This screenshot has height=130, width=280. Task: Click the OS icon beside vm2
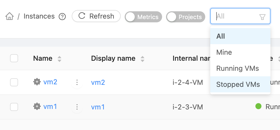(37, 82)
